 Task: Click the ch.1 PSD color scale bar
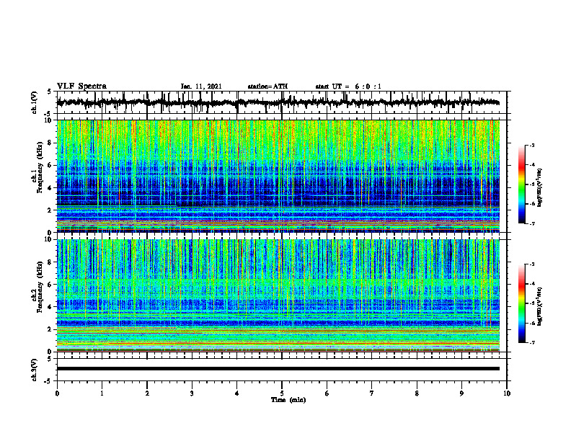pyautogui.click(x=522, y=184)
